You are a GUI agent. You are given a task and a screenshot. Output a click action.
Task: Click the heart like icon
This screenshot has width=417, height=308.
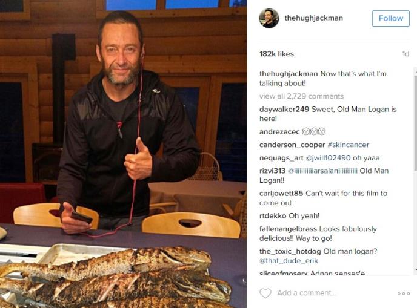coord(265,293)
